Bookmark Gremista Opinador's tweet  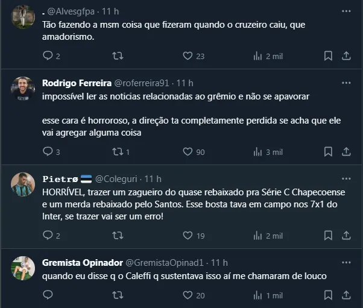328,295
